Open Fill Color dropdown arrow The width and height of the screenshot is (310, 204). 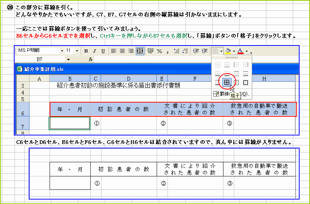click(x=234, y=51)
